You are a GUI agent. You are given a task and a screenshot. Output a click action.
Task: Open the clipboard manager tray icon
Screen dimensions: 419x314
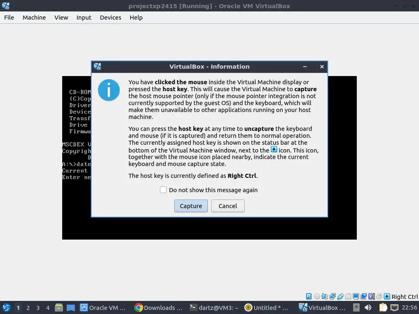pyautogui.click(x=383, y=307)
